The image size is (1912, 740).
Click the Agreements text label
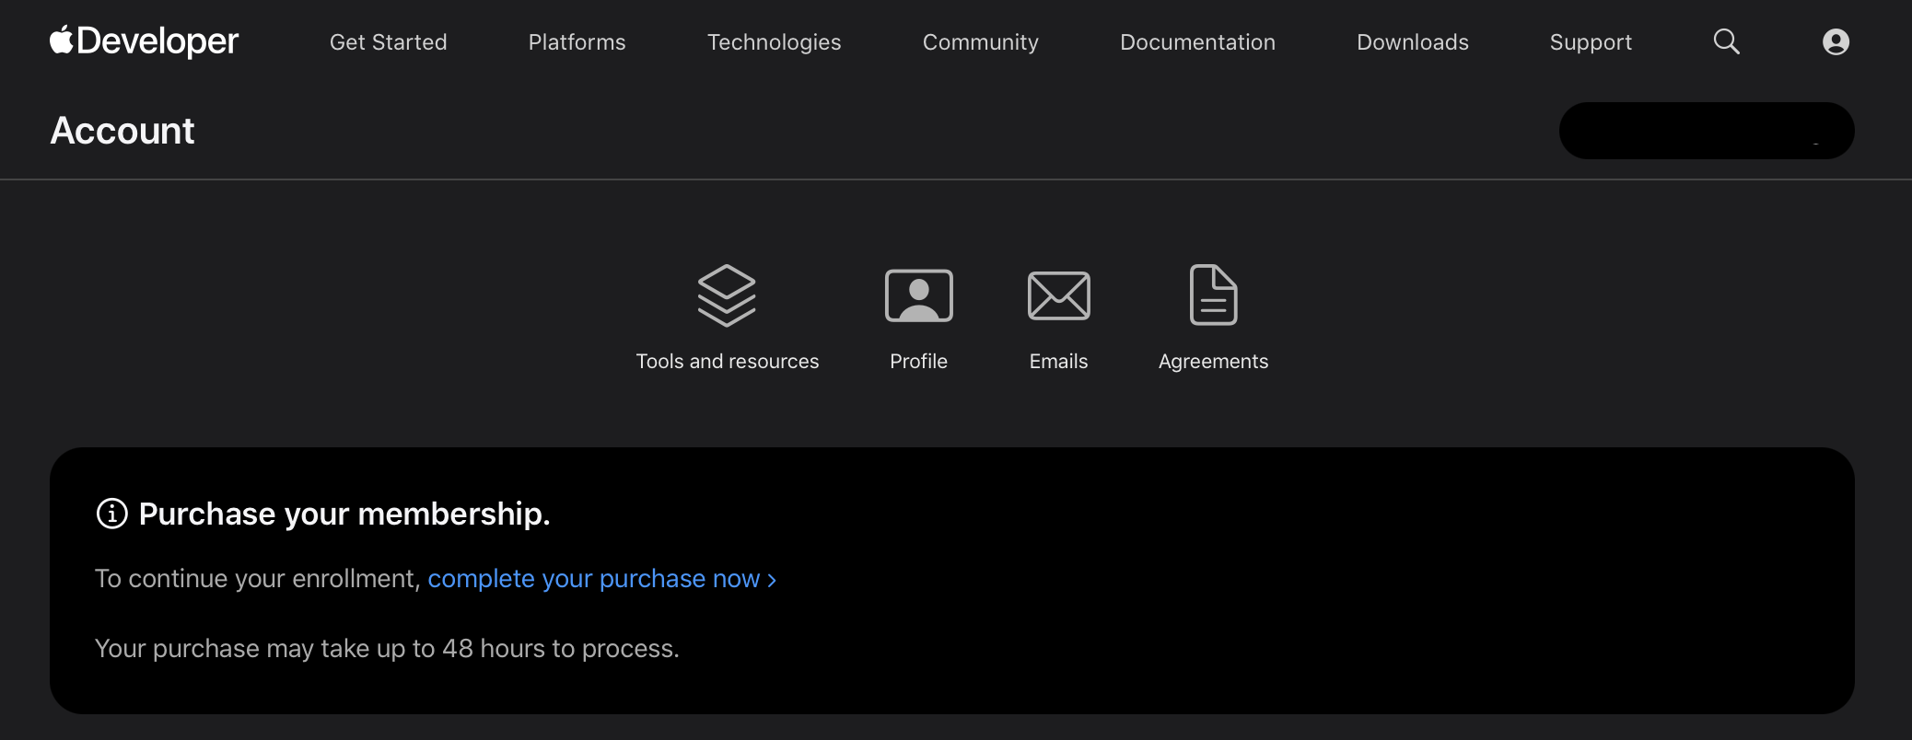click(1213, 362)
